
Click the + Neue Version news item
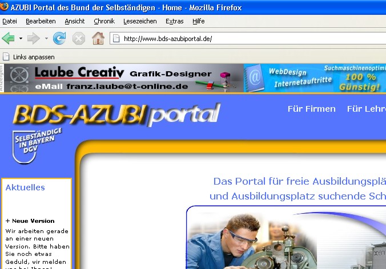[x=30, y=221]
